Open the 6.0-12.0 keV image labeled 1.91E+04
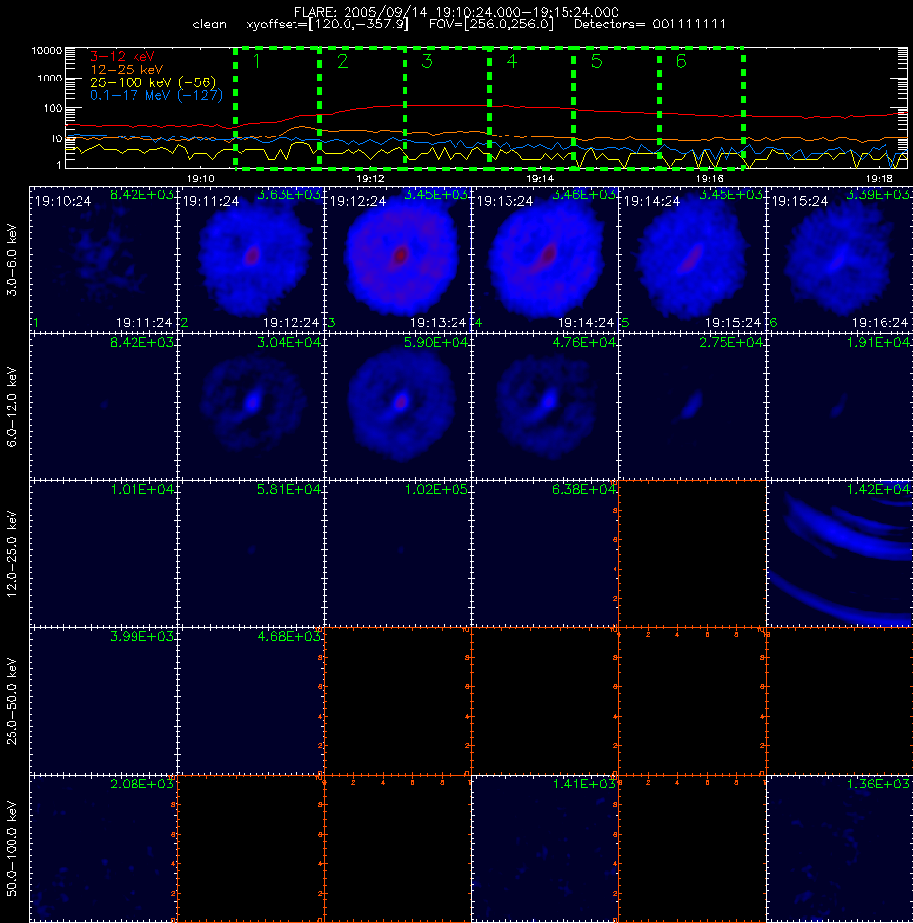Viewport: 913px width, 923px height. (839, 407)
